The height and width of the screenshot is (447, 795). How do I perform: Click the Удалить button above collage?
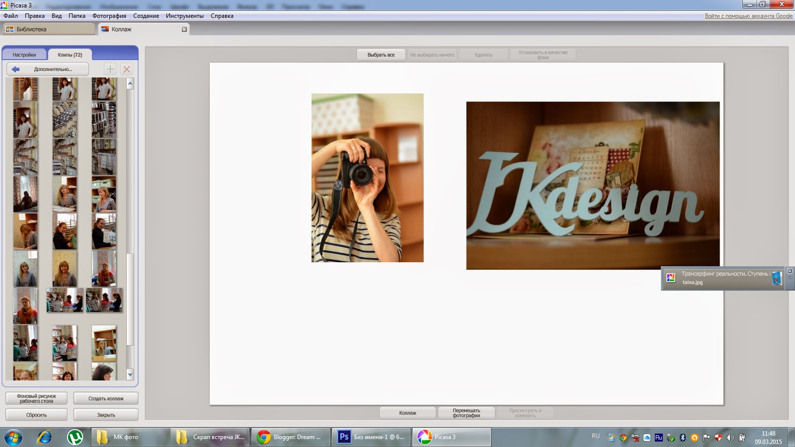[x=483, y=55]
